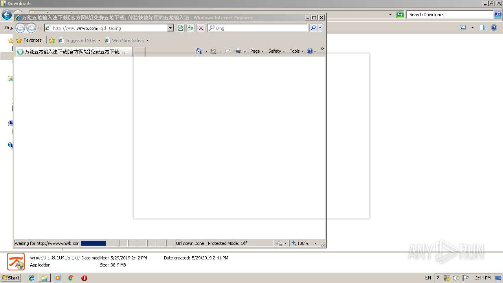This screenshot has height=283, width=503.
Task: Expand the Home button dropdown arrow
Action: (206, 51)
